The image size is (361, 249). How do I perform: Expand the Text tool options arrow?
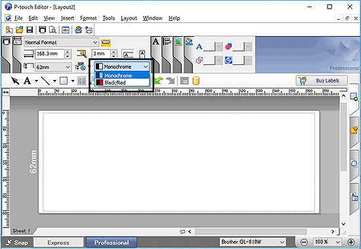36,81
